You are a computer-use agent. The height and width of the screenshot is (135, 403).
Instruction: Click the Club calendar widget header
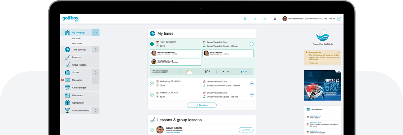point(322,109)
